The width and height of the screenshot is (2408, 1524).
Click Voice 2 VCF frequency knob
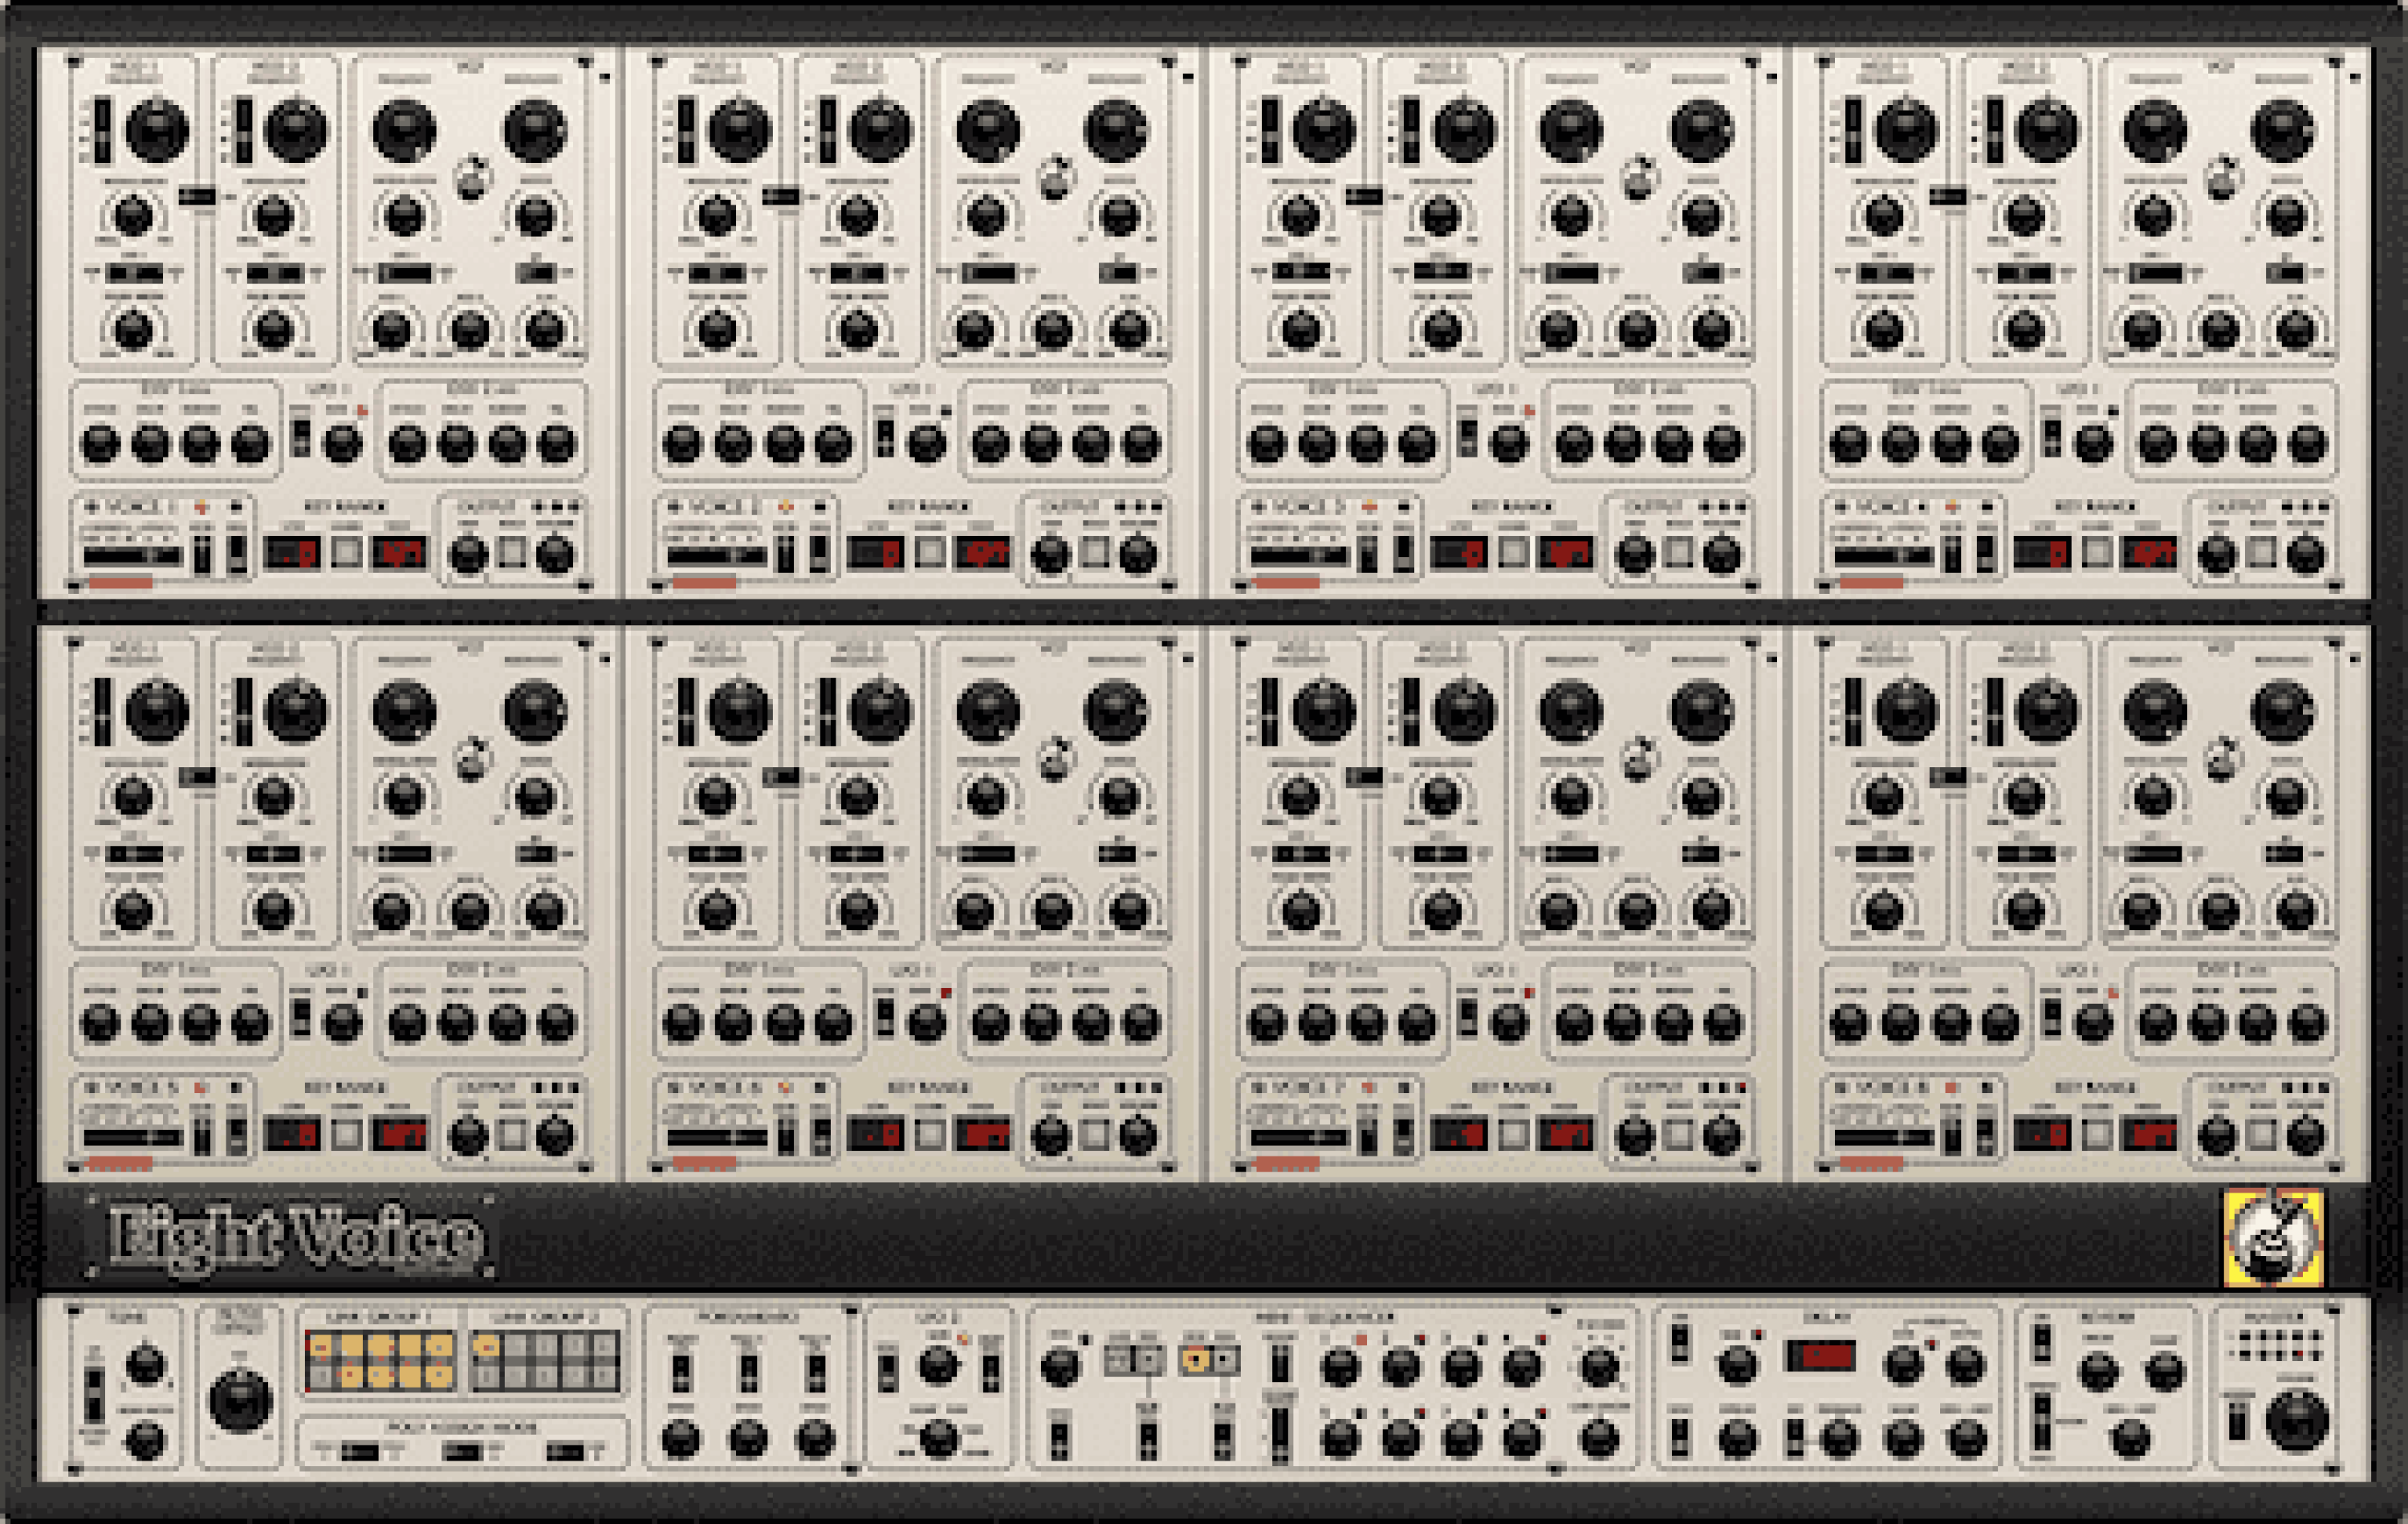(x=988, y=130)
